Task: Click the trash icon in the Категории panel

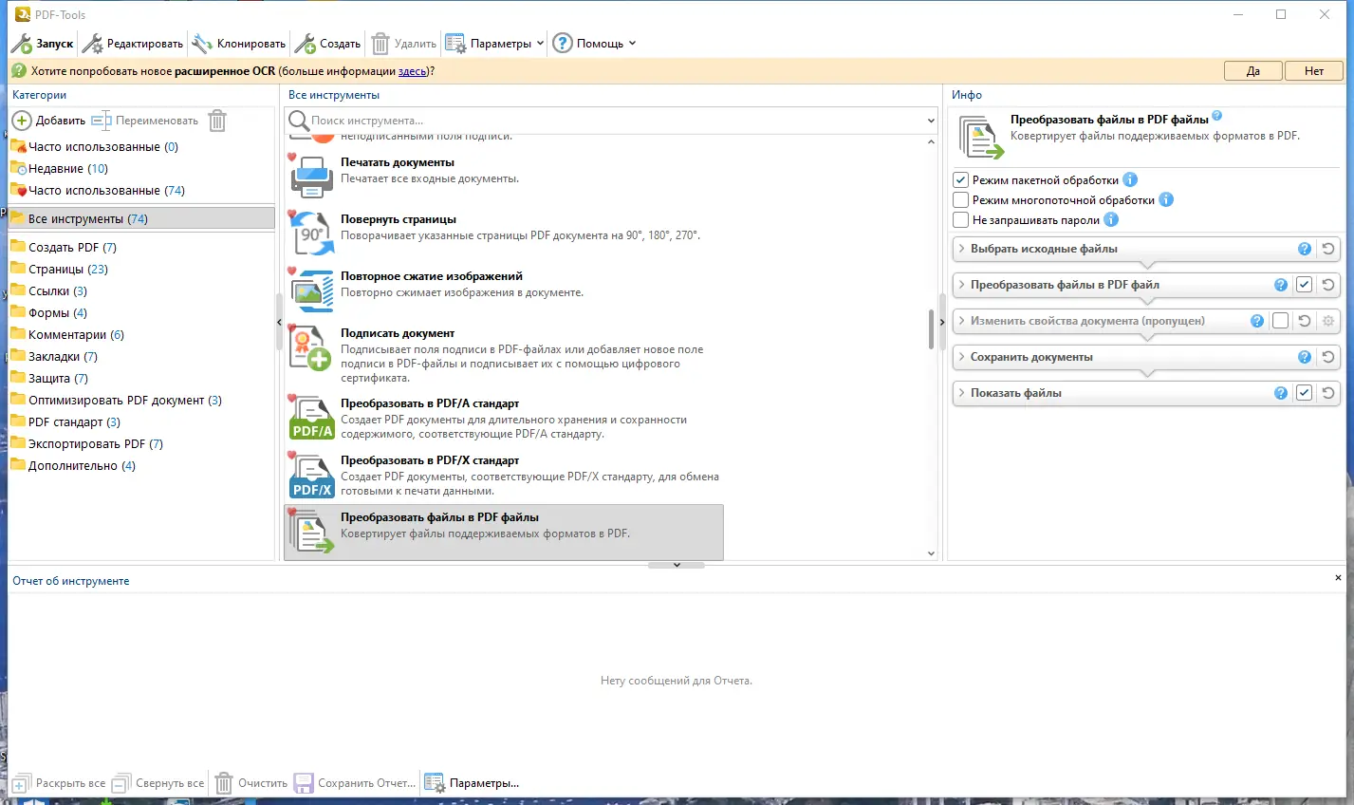Action: [217, 121]
